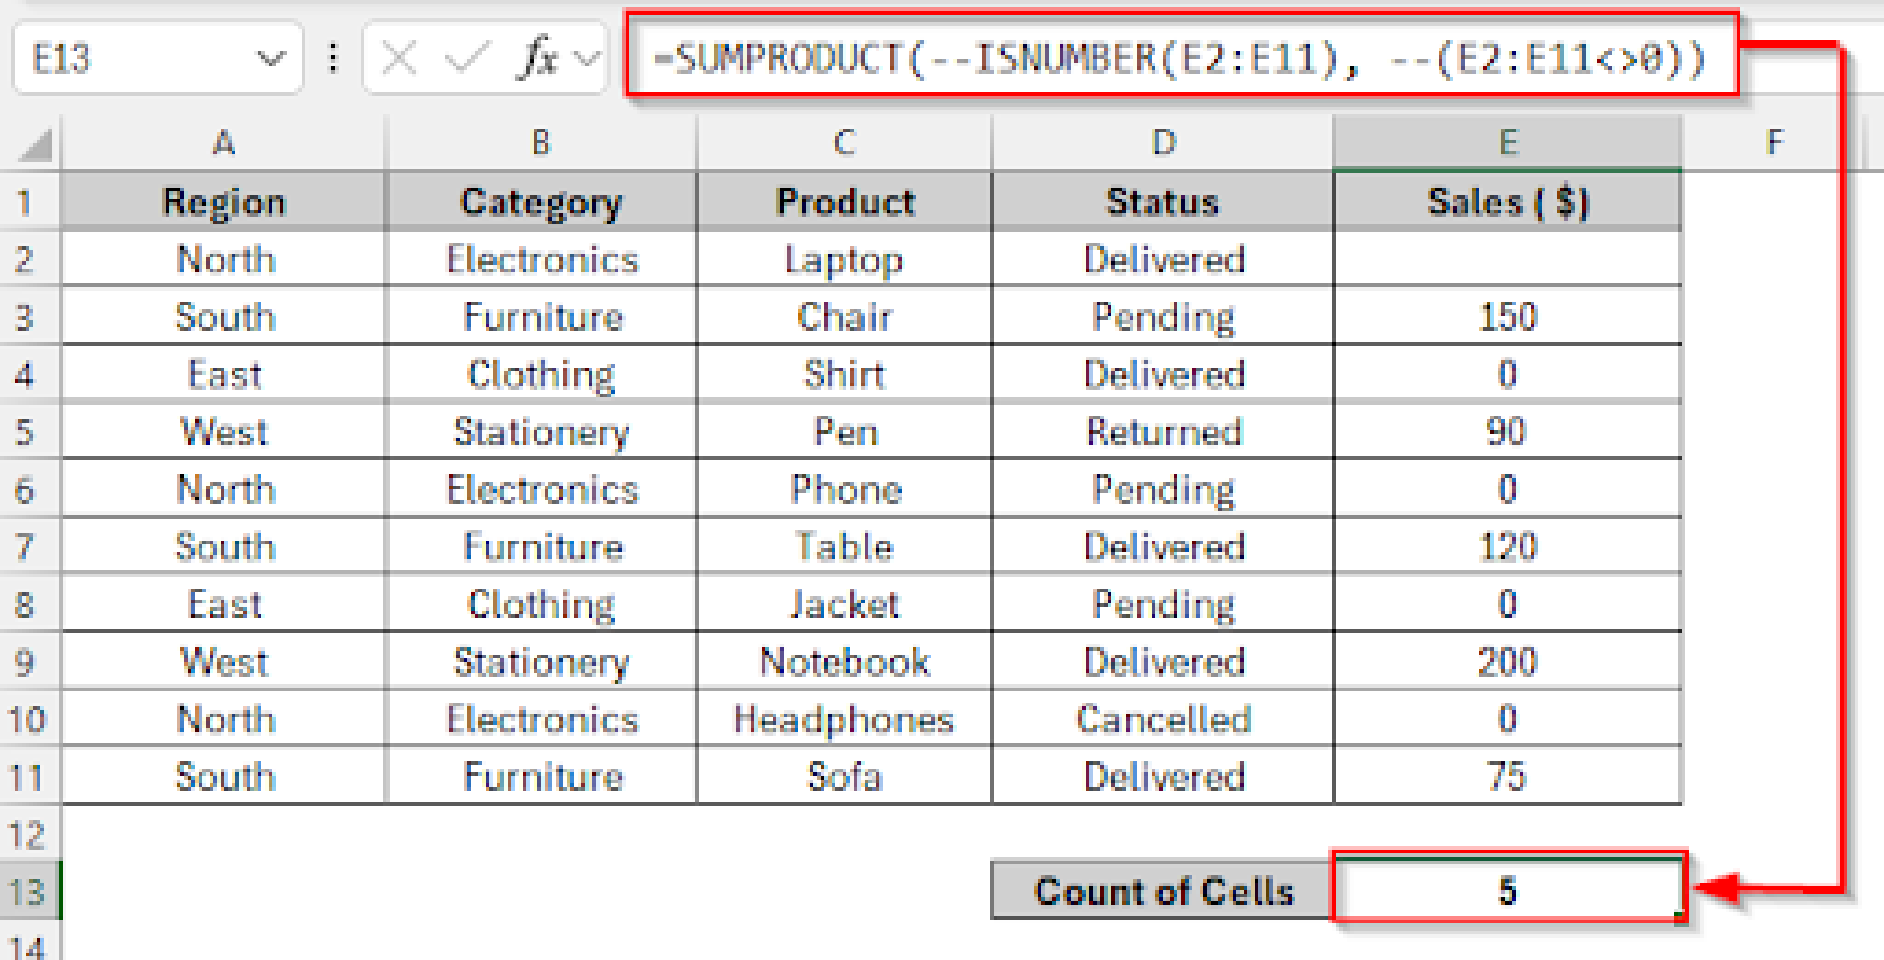Select the Delivered status for Laptop
Screen dimensions: 1884x960
tap(1162, 259)
